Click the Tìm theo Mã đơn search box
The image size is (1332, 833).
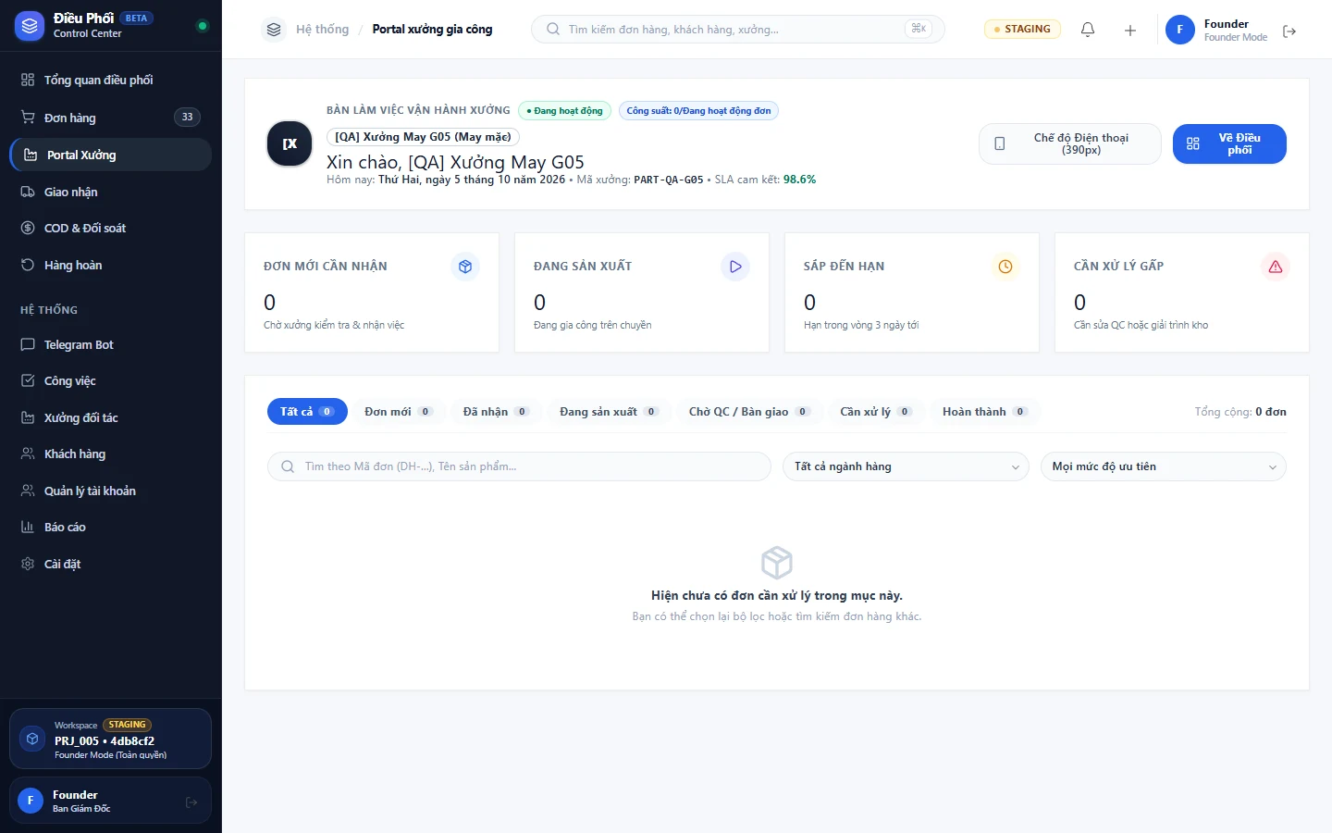pos(519,466)
